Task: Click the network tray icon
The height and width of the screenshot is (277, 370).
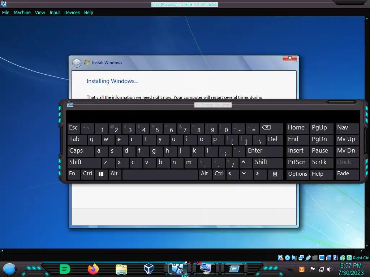Action: [321, 269]
